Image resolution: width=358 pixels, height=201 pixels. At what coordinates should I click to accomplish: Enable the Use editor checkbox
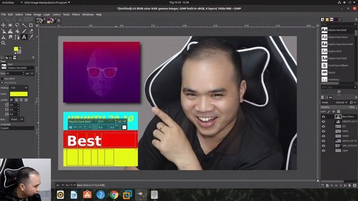point(2,79)
